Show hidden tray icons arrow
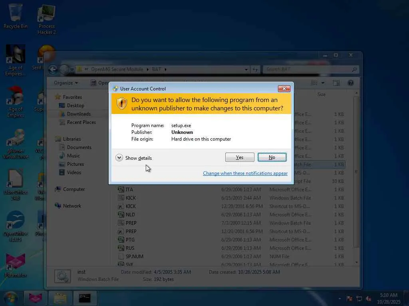The width and height of the screenshot is (409, 306). point(340,299)
